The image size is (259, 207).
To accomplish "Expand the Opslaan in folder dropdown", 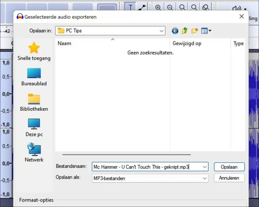I will point(161,31).
